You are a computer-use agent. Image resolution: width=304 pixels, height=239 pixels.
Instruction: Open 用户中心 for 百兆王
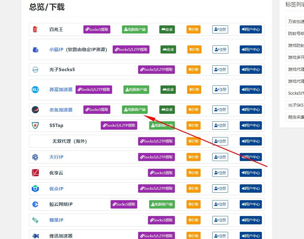click(251, 30)
